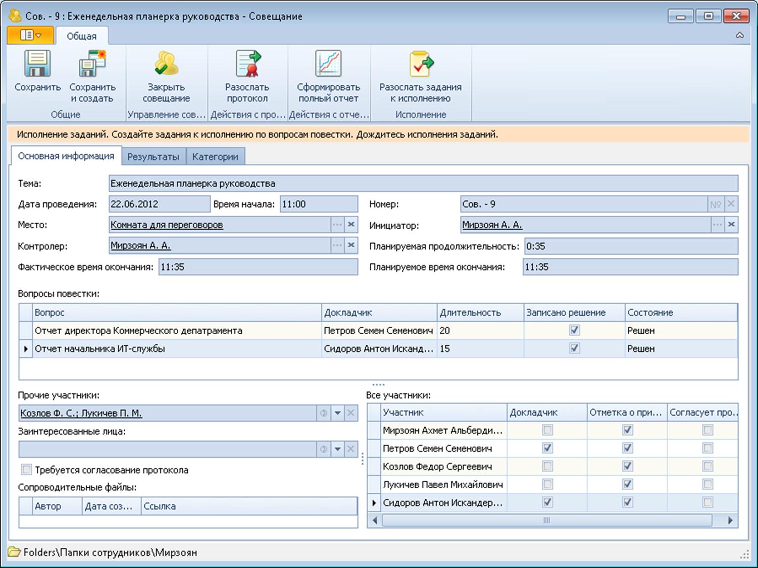Open Мирзоян А. А. link in Контролер
The width and height of the screenshot is (758, 568).
[x=140, y=245]
